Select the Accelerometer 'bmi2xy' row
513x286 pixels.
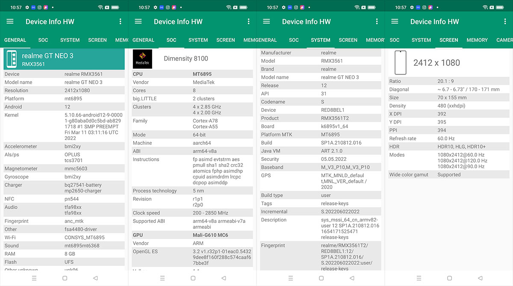64,146
